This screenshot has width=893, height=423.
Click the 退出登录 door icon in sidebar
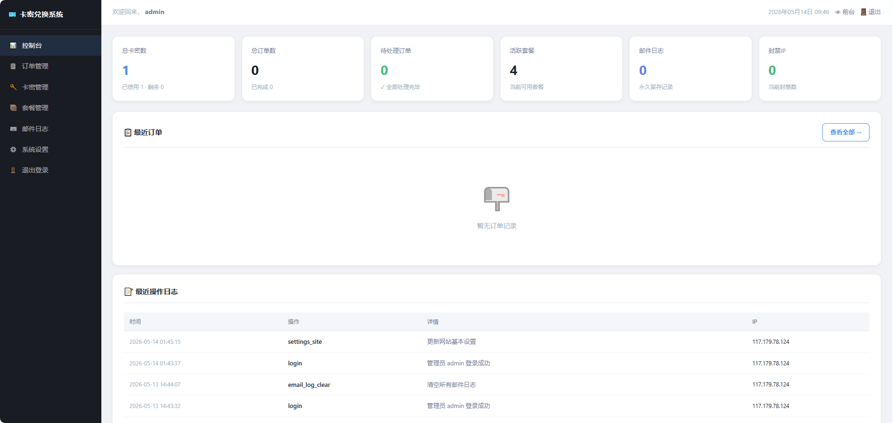(x=13, y=170)
